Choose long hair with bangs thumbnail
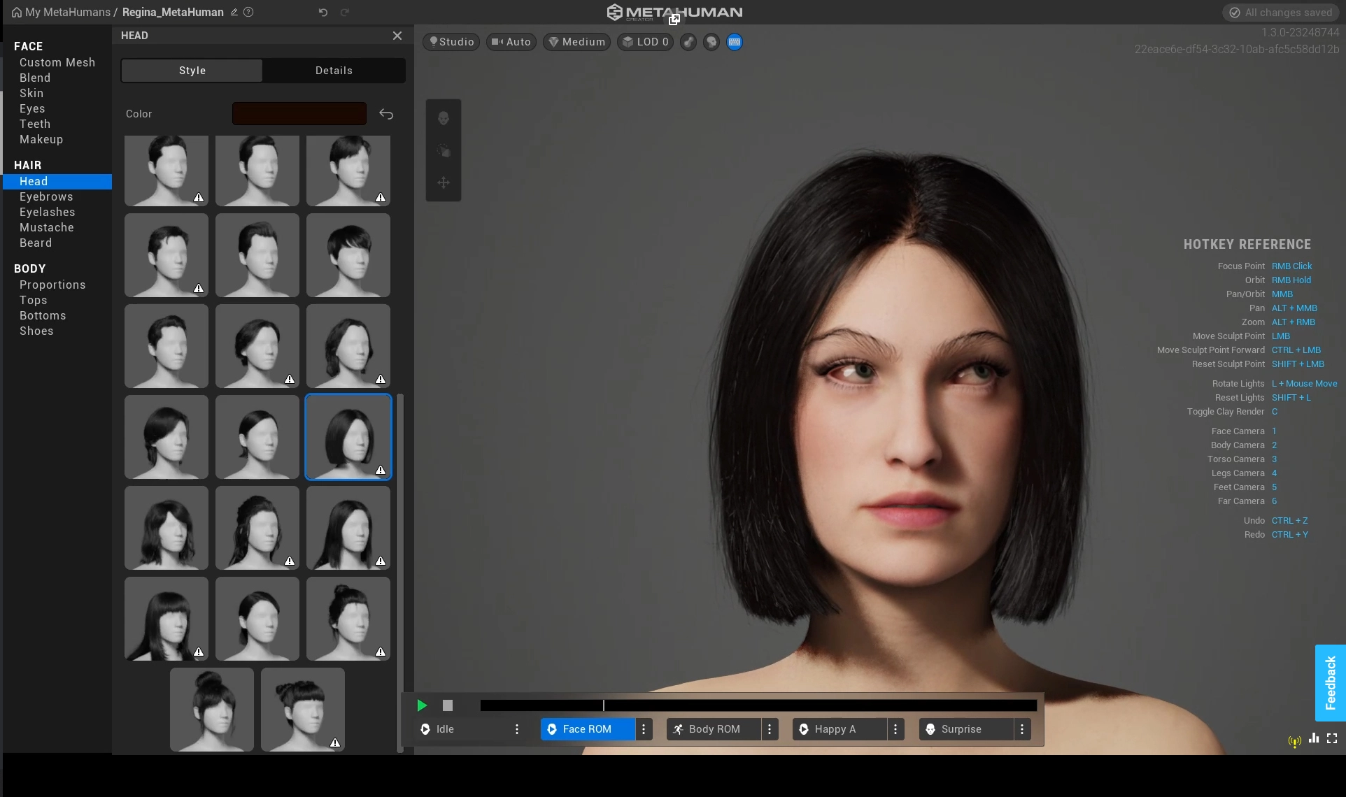 point(167,619)
